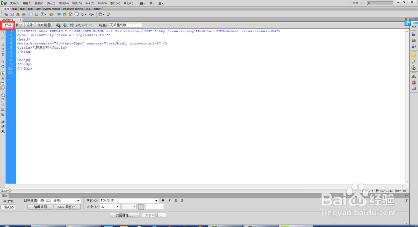The width and height of the screenshot is (418, 227).
Task: Insert a Comment from the Common bar
Action: (76, 14)
